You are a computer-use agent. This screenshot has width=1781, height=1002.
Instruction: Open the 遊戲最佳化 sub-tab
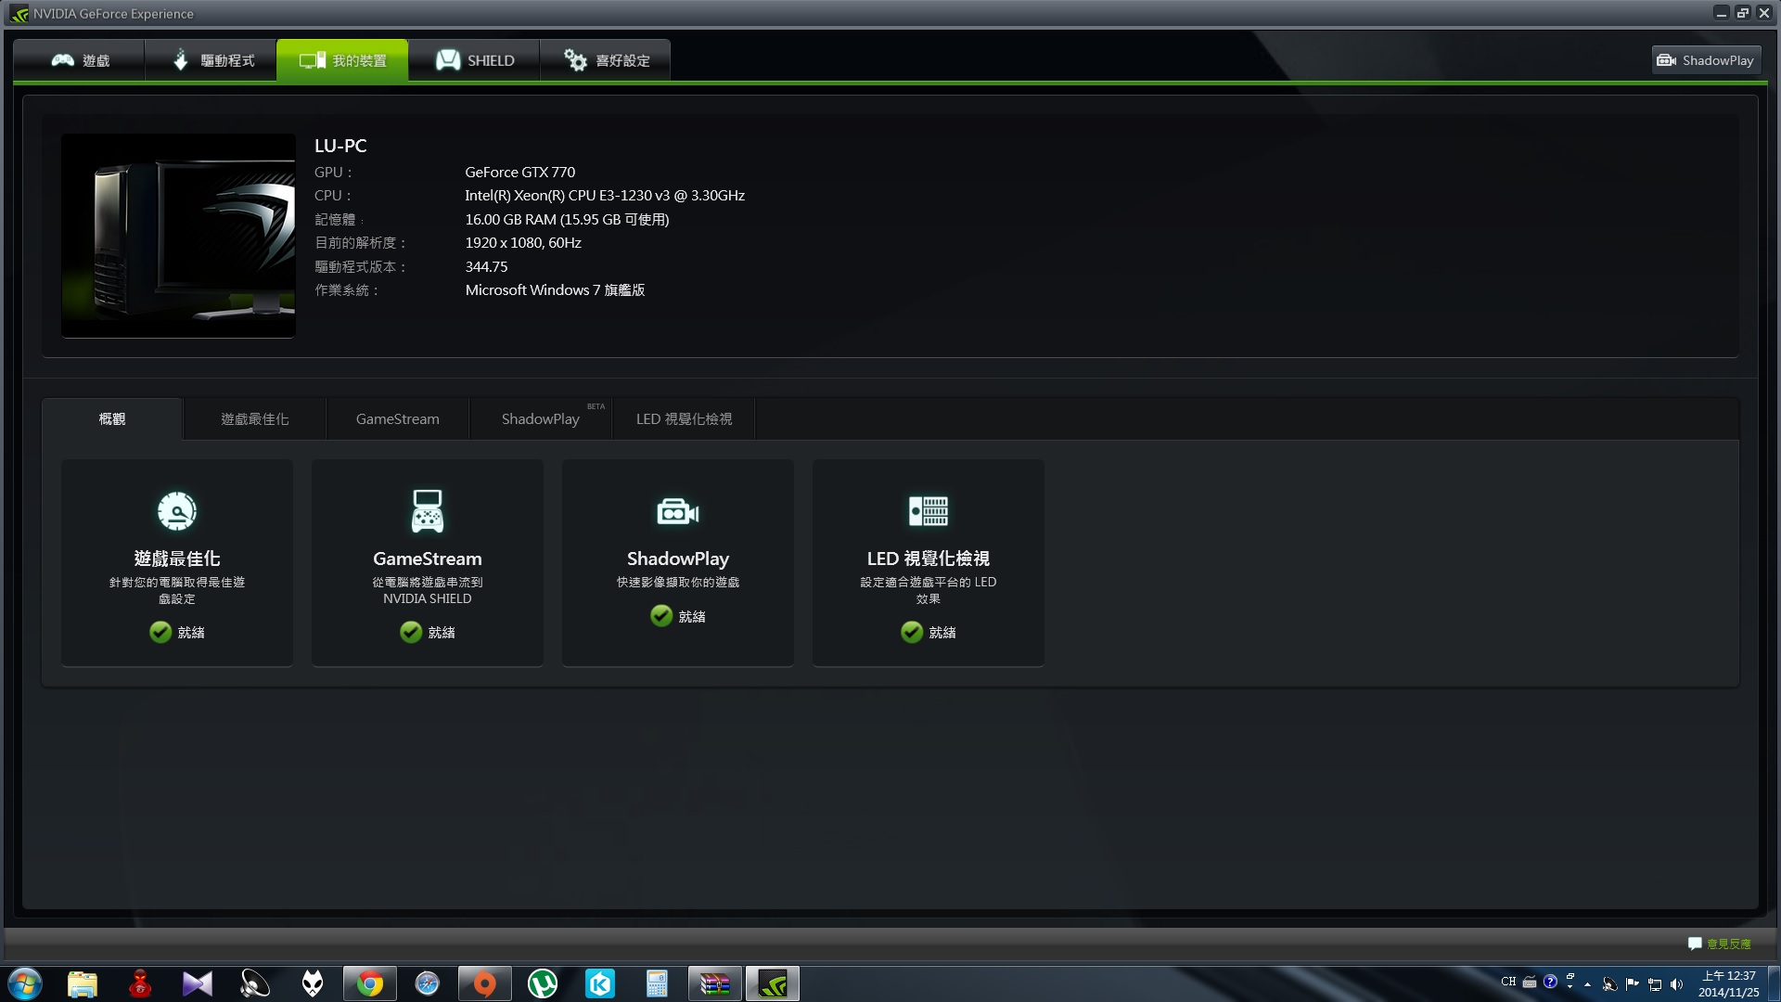pyautogui.click(x=254, y=419)
